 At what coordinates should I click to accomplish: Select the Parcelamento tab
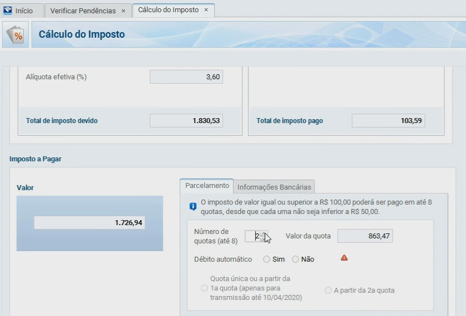click(206, 186)
